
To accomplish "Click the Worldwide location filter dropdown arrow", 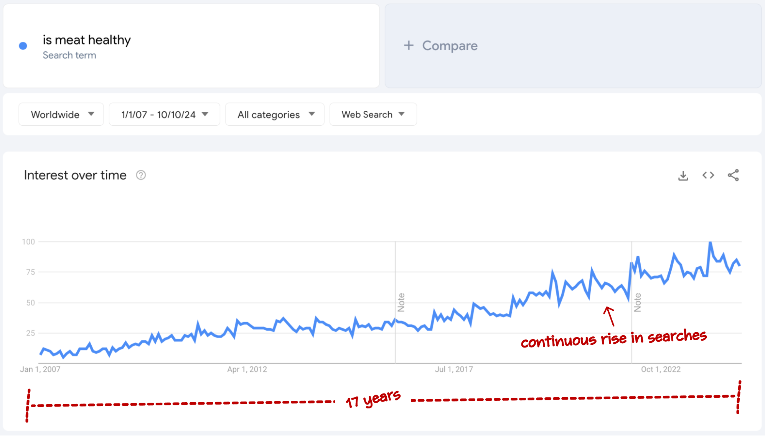I will click(x=91, y=115).
